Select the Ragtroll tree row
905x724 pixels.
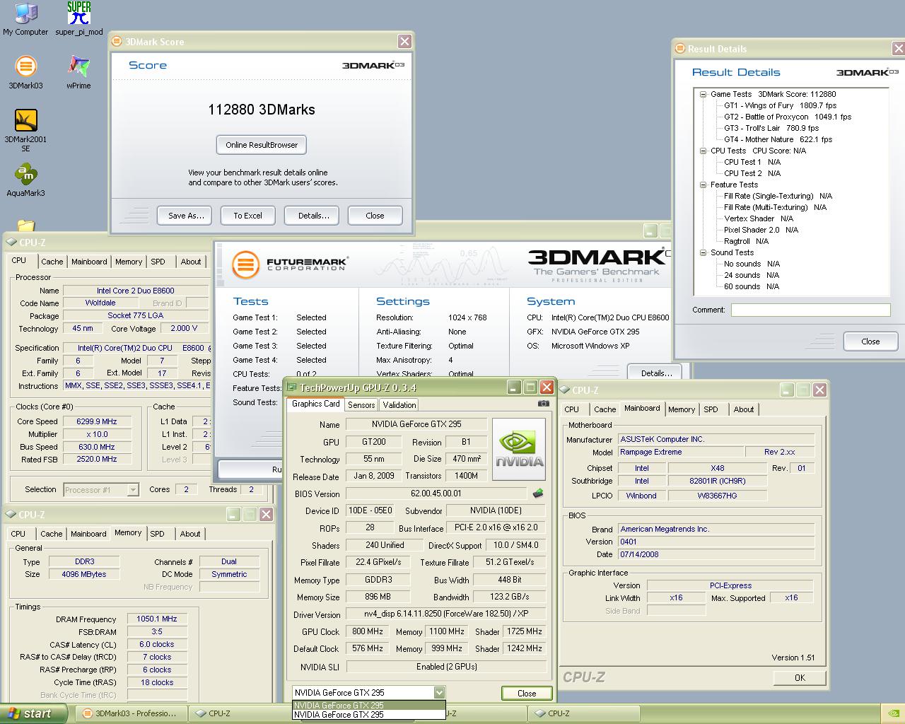[x=746, y=241]
